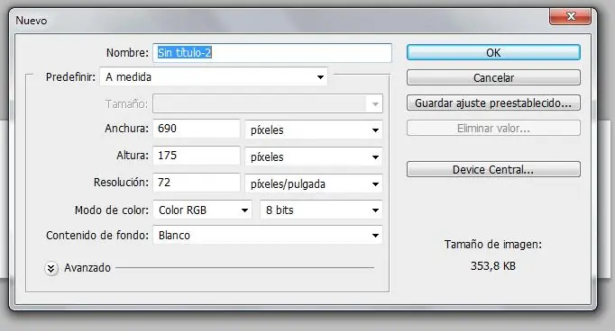Click the Altura label
The image size is (615, 331).
[133, 156]
